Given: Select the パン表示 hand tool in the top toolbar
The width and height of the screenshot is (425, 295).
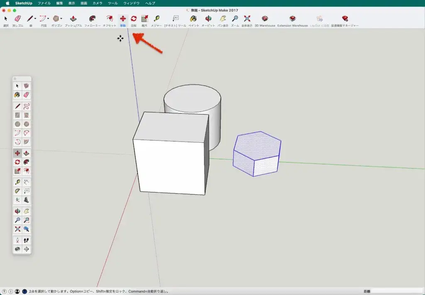Looking at the screenshot, I should coord(223,19).
